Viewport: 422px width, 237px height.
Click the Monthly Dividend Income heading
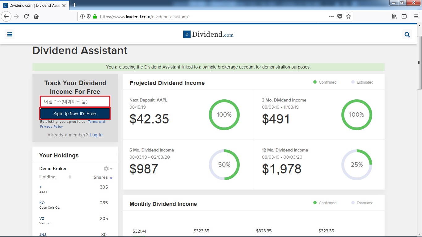tap(163, 204)
